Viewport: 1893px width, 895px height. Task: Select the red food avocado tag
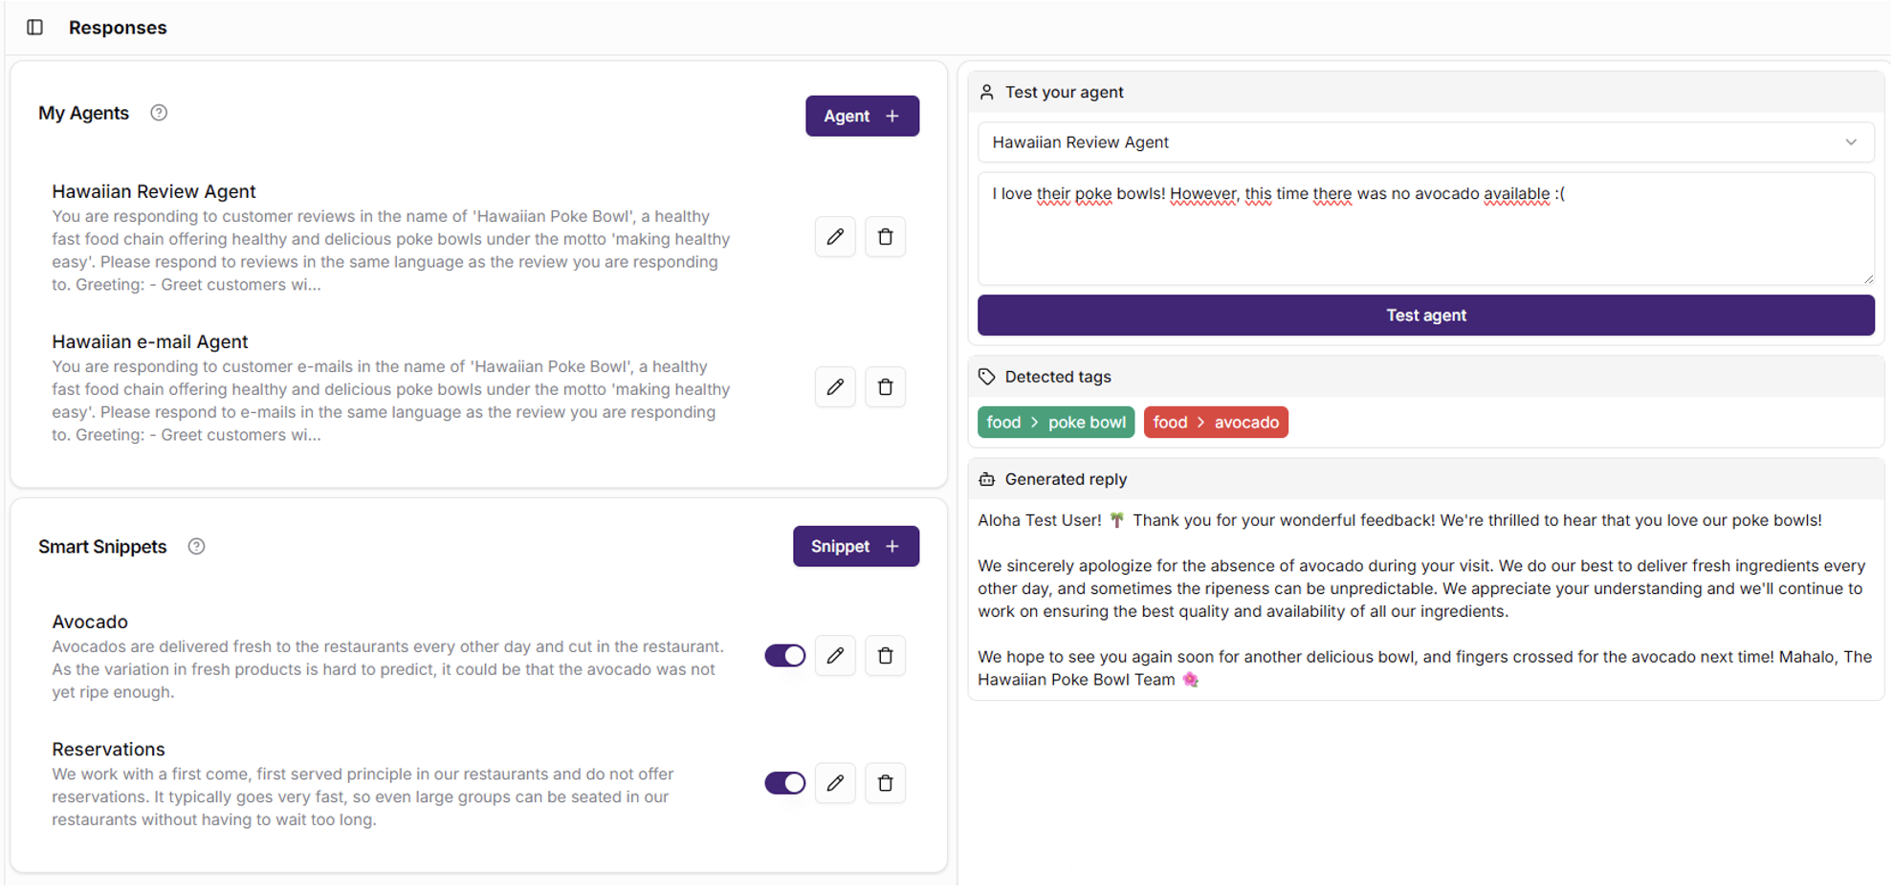tap(1216, 422)
